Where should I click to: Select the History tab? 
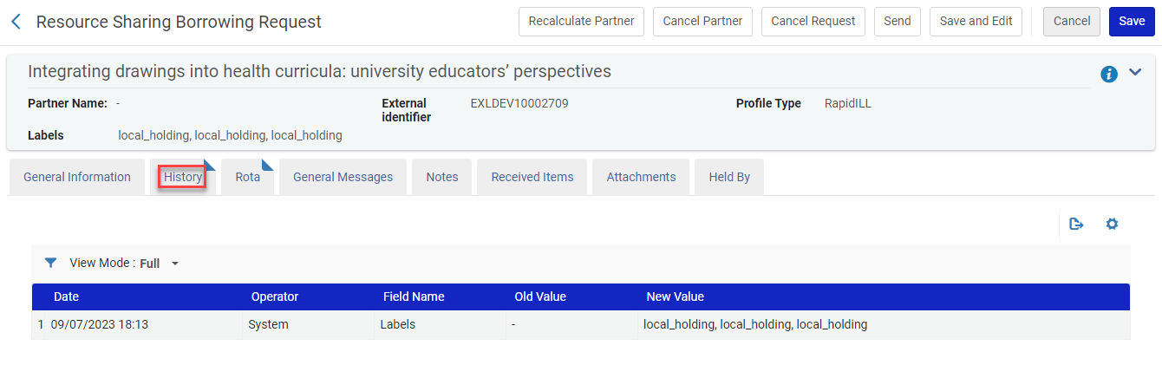click(183, 177)
